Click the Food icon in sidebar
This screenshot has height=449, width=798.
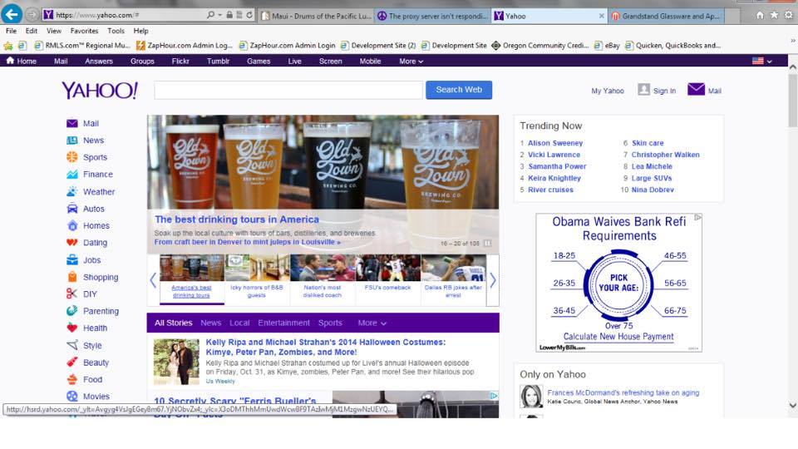coord(71,379)
